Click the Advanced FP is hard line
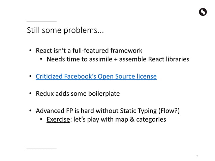The image size is (215, 161). coord(107,111)
